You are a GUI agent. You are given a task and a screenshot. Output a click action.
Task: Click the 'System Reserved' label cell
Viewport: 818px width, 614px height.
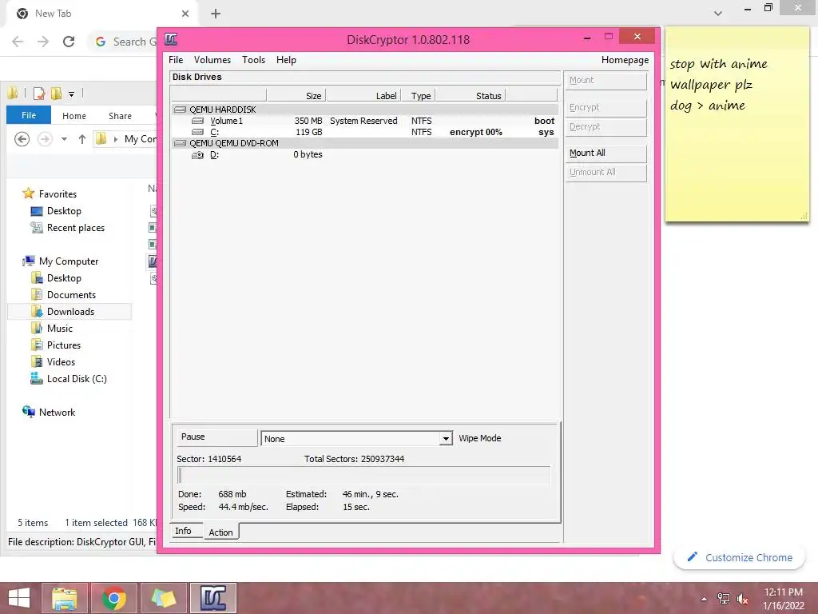point(363,121)
